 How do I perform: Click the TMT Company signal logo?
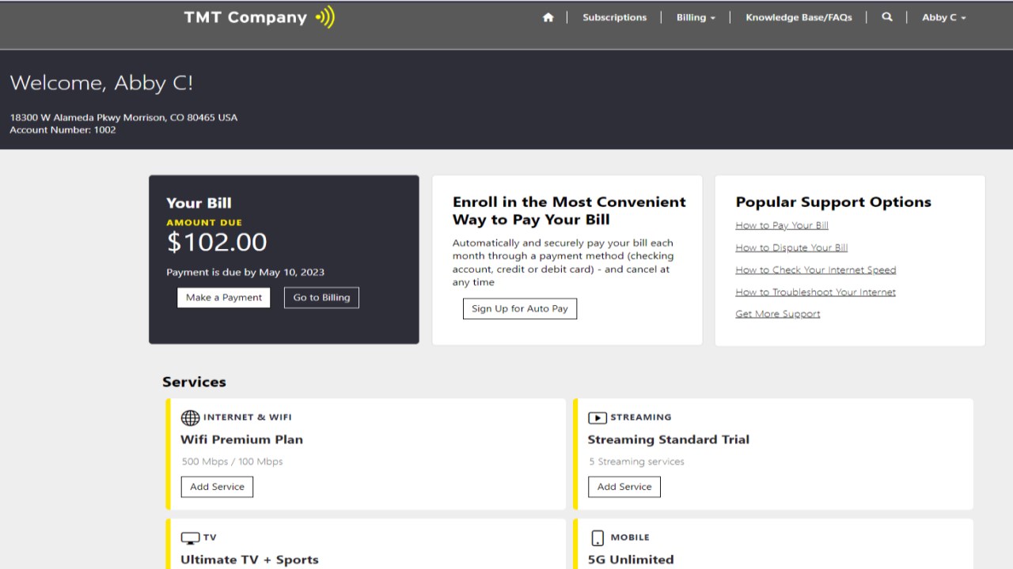pos(325,17)
